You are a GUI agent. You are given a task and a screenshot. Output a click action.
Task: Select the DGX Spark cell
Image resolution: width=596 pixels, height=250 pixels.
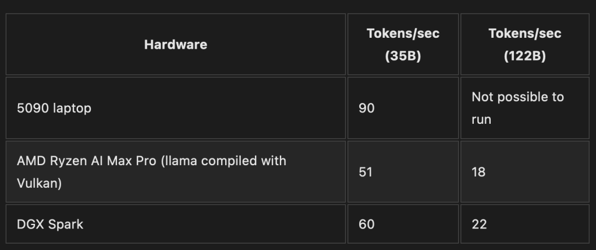tap(50, 224)
